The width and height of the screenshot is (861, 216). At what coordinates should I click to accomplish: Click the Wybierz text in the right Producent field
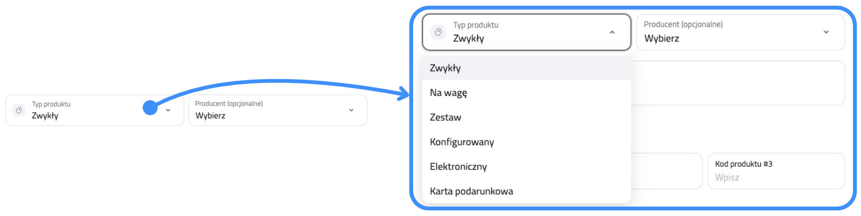click(x=661, y=38)
